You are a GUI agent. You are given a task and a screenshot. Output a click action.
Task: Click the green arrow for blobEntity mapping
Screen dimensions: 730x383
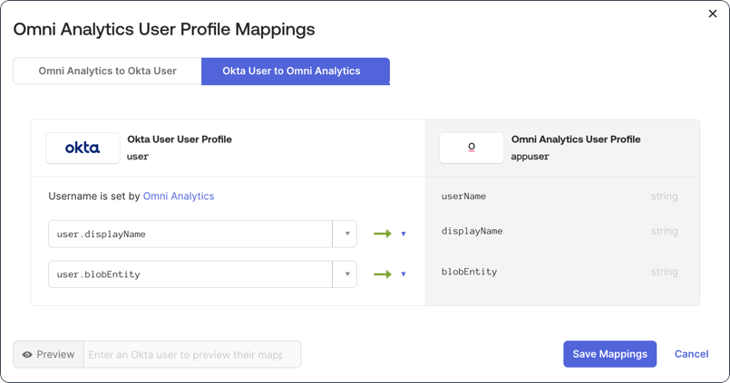coord(383,274)
